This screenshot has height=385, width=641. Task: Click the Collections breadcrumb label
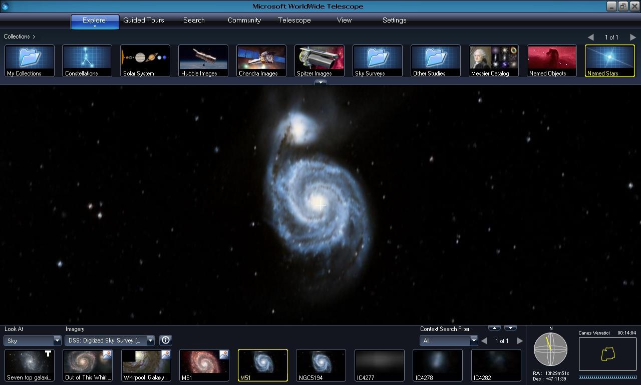click(x=17, y=36)
